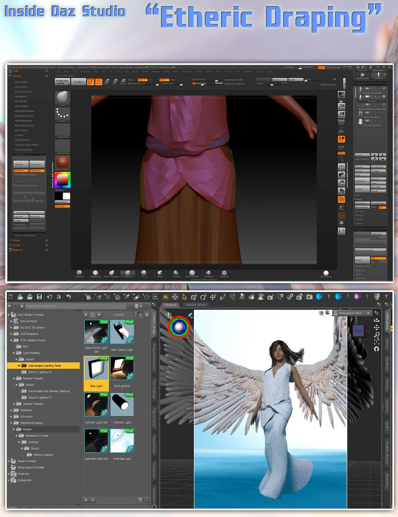Click the Projection Master button in ZBrush

point(62,82)
